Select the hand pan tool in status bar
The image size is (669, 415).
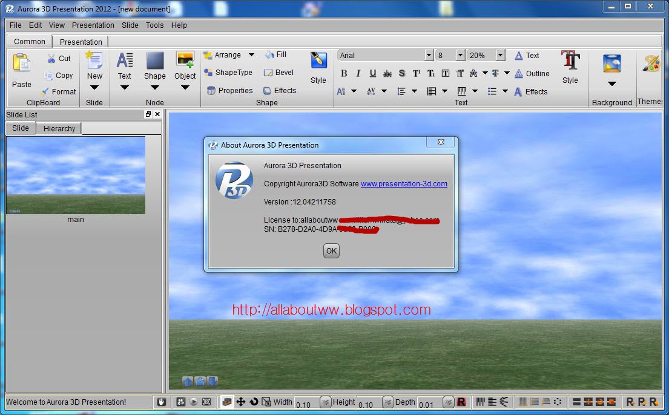pyautogui.click(x=161, y=402)
